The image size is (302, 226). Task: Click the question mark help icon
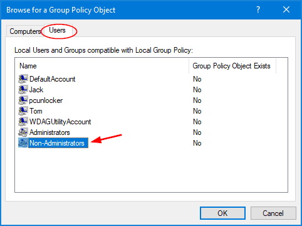[x=258, y=9]
